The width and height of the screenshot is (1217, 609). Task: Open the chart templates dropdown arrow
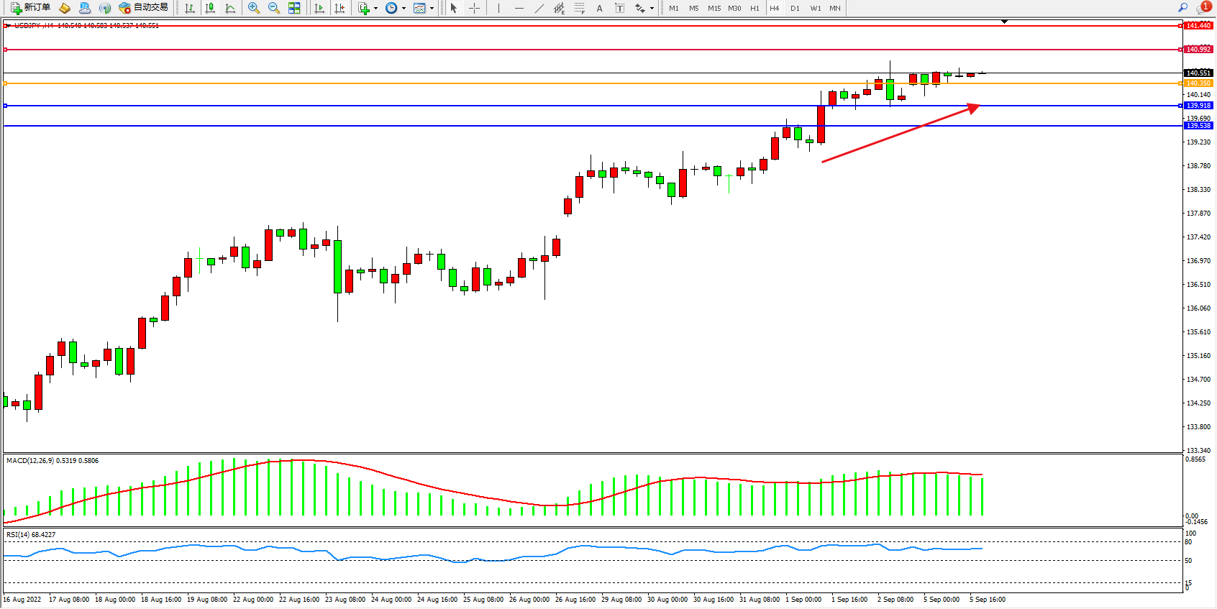pyautogui.click(x=432, y=9)
